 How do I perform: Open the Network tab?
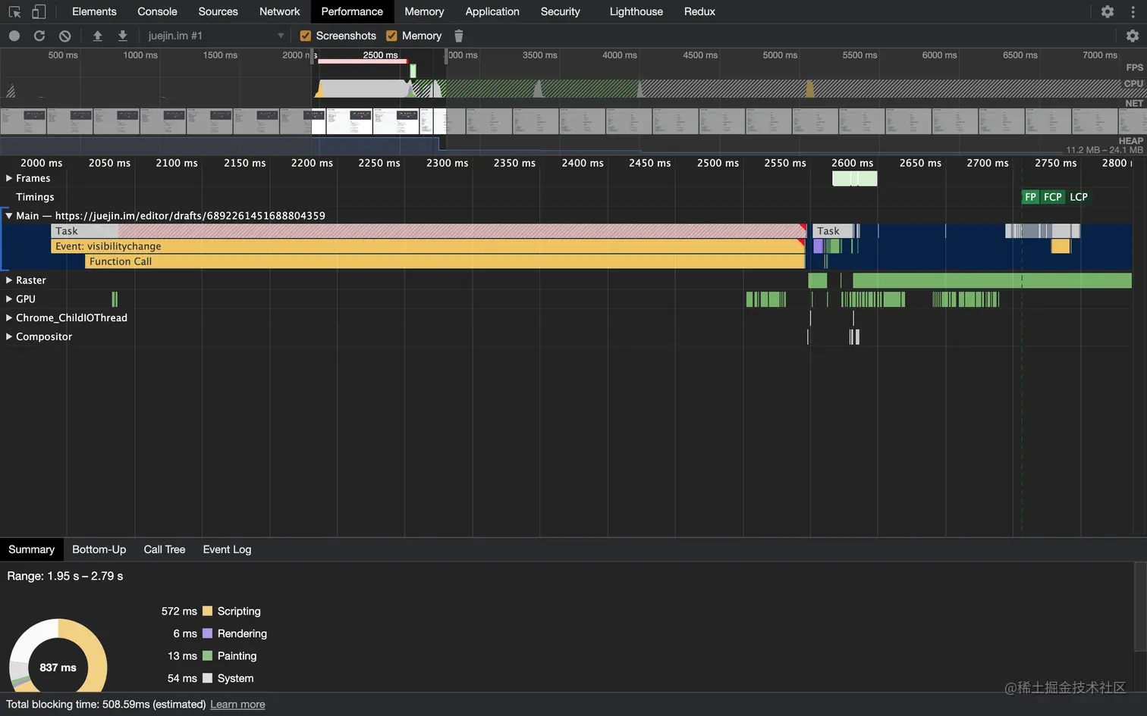[x=279, y=11]
